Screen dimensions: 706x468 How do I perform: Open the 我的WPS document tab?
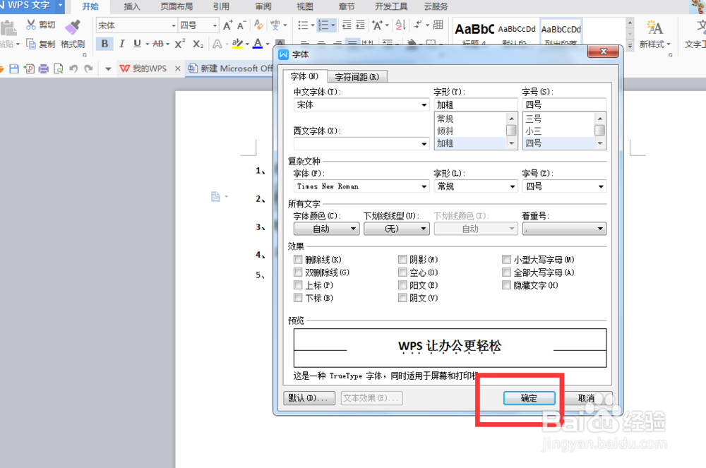(x=150, y=68)
